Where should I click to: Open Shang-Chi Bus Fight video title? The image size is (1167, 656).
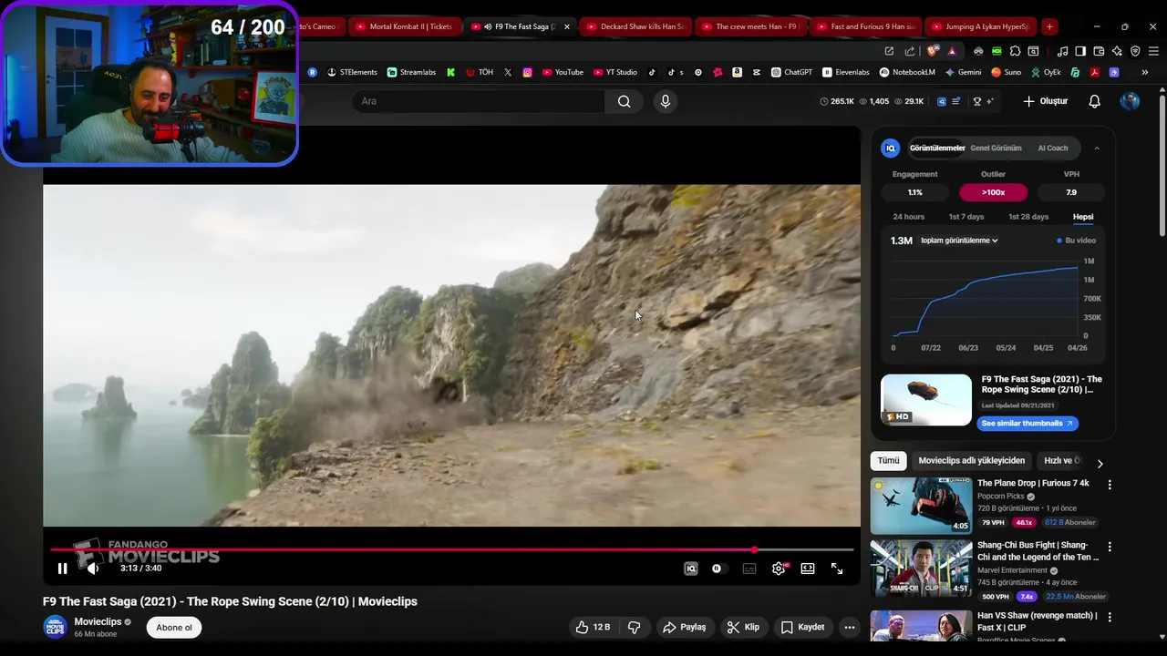pos(1038,551)
